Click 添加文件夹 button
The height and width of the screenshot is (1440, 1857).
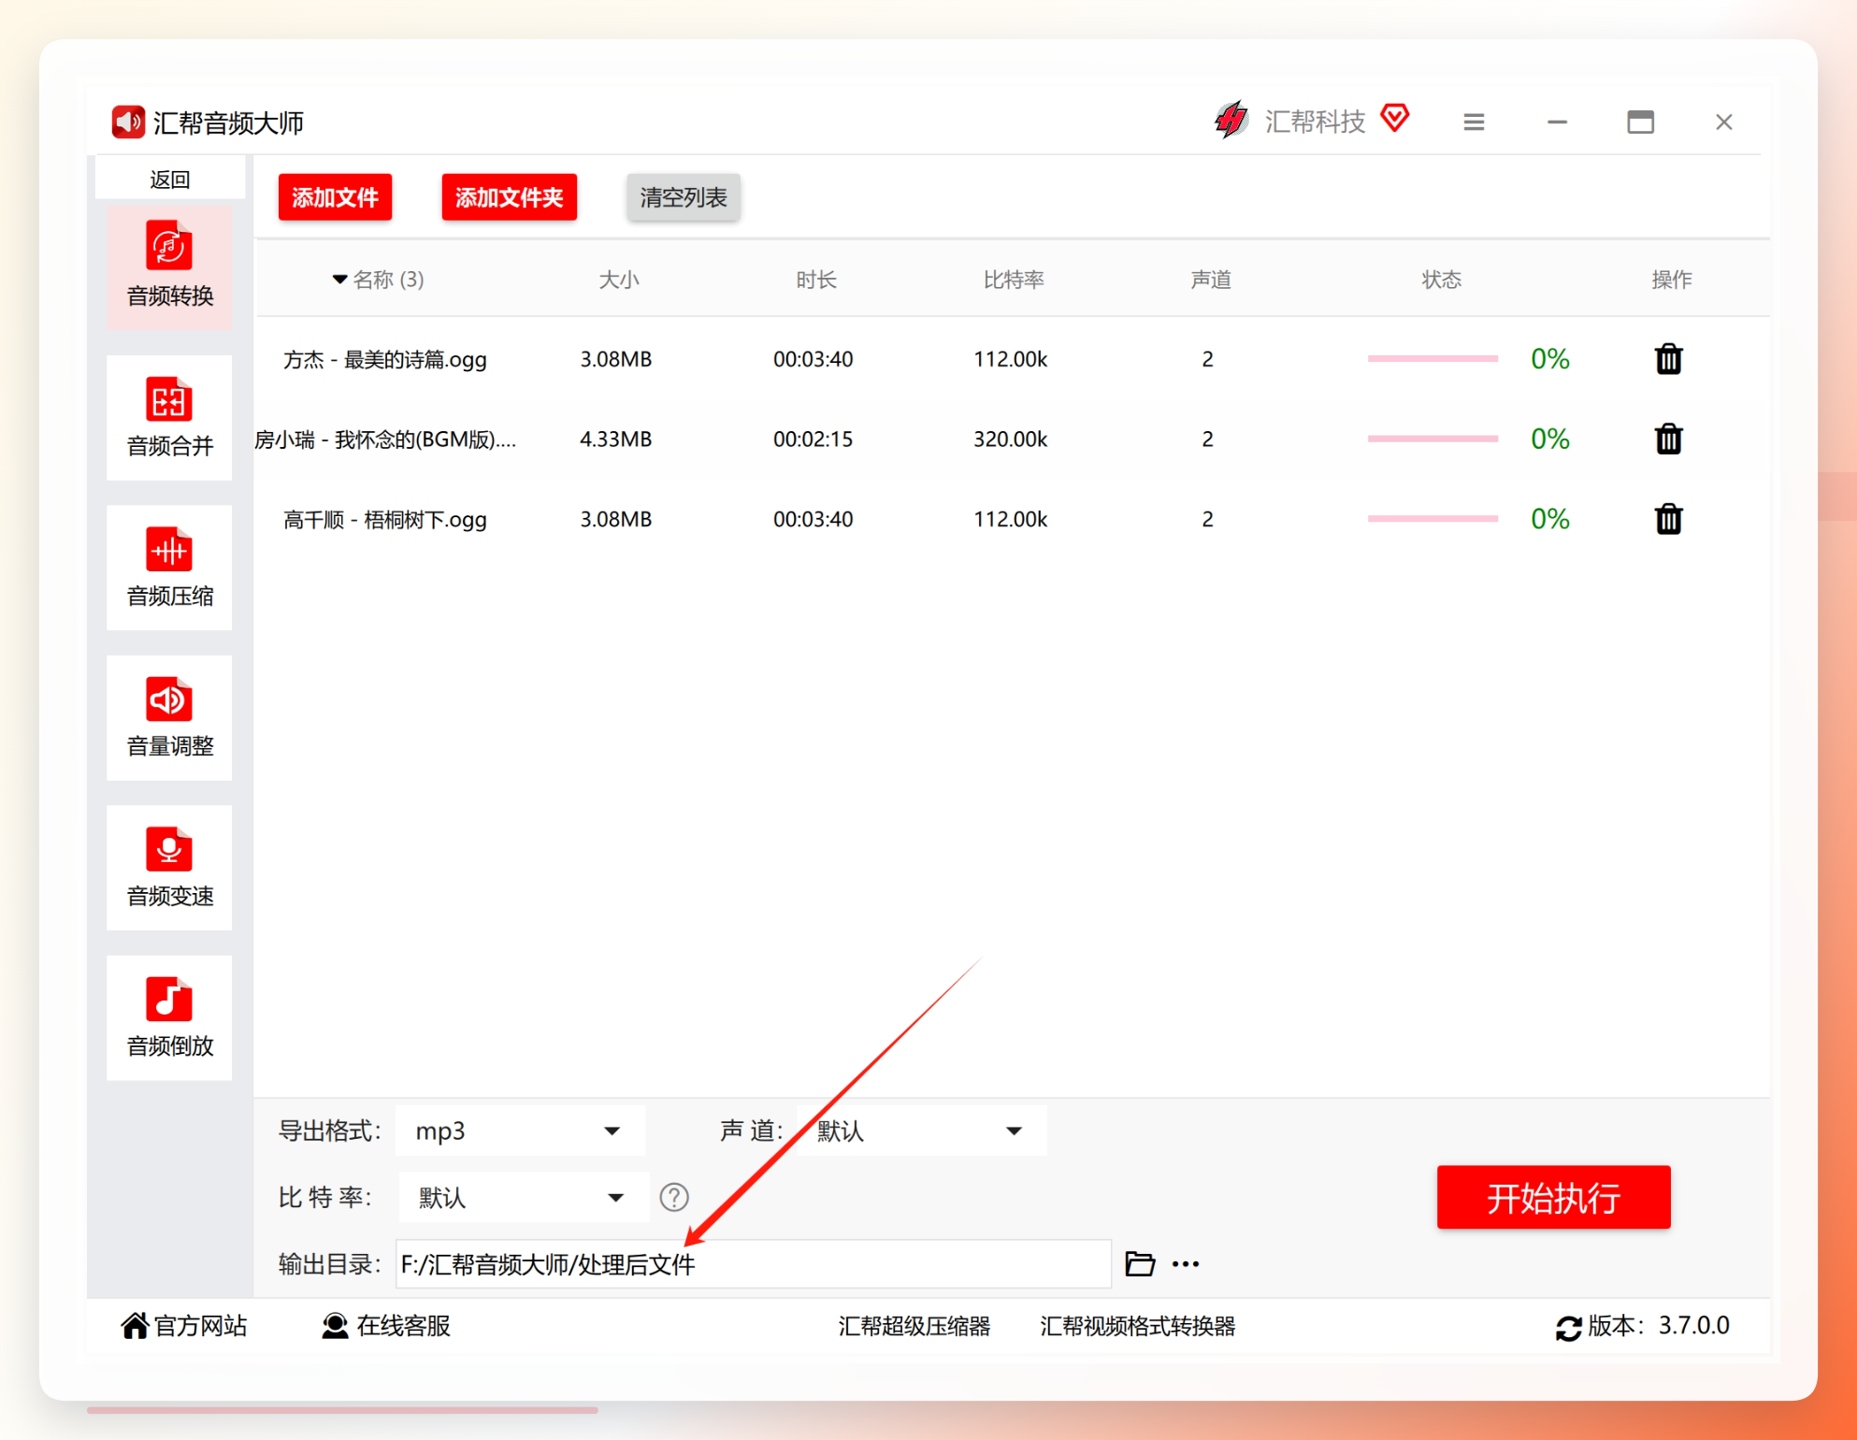tap(509, 197)
